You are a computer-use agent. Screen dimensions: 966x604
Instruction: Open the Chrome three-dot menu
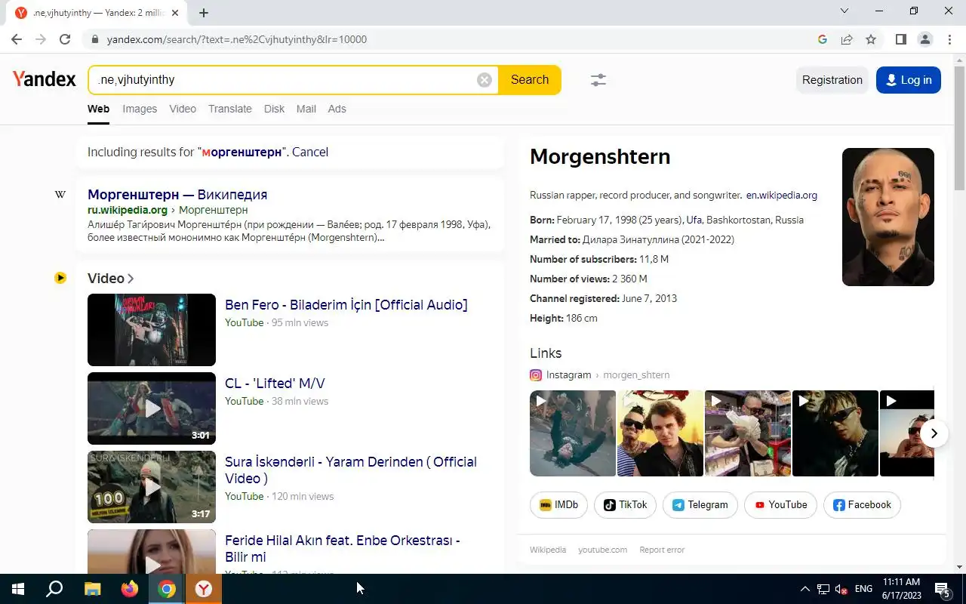[x=949, y=39]
